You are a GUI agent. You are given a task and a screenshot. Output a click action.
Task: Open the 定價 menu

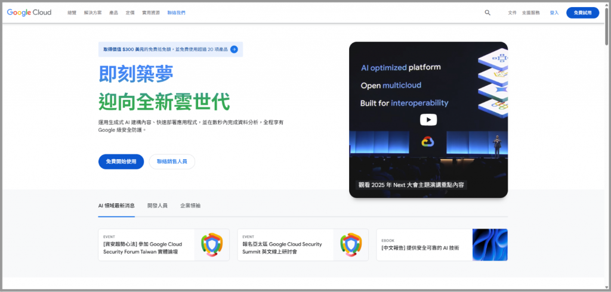(x=130, y=13)
